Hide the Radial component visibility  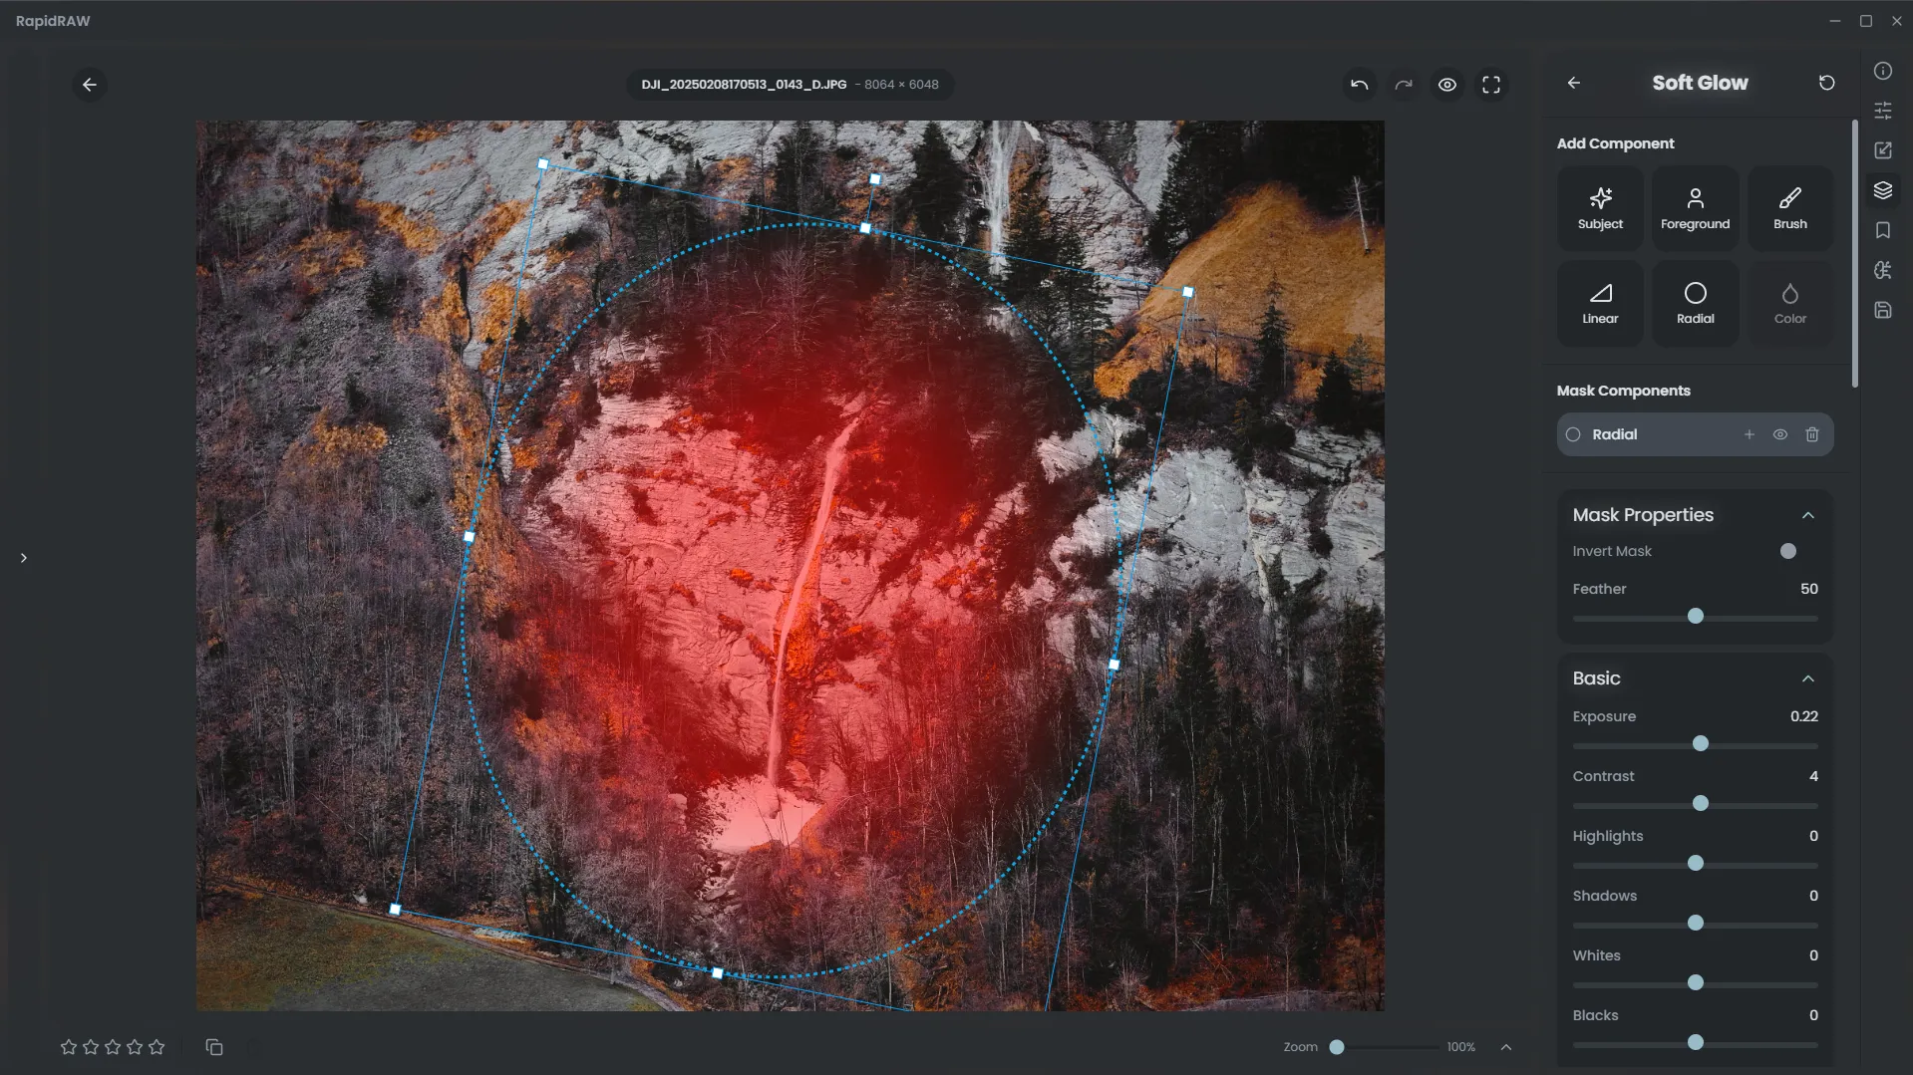click(x=1779, y=434)
